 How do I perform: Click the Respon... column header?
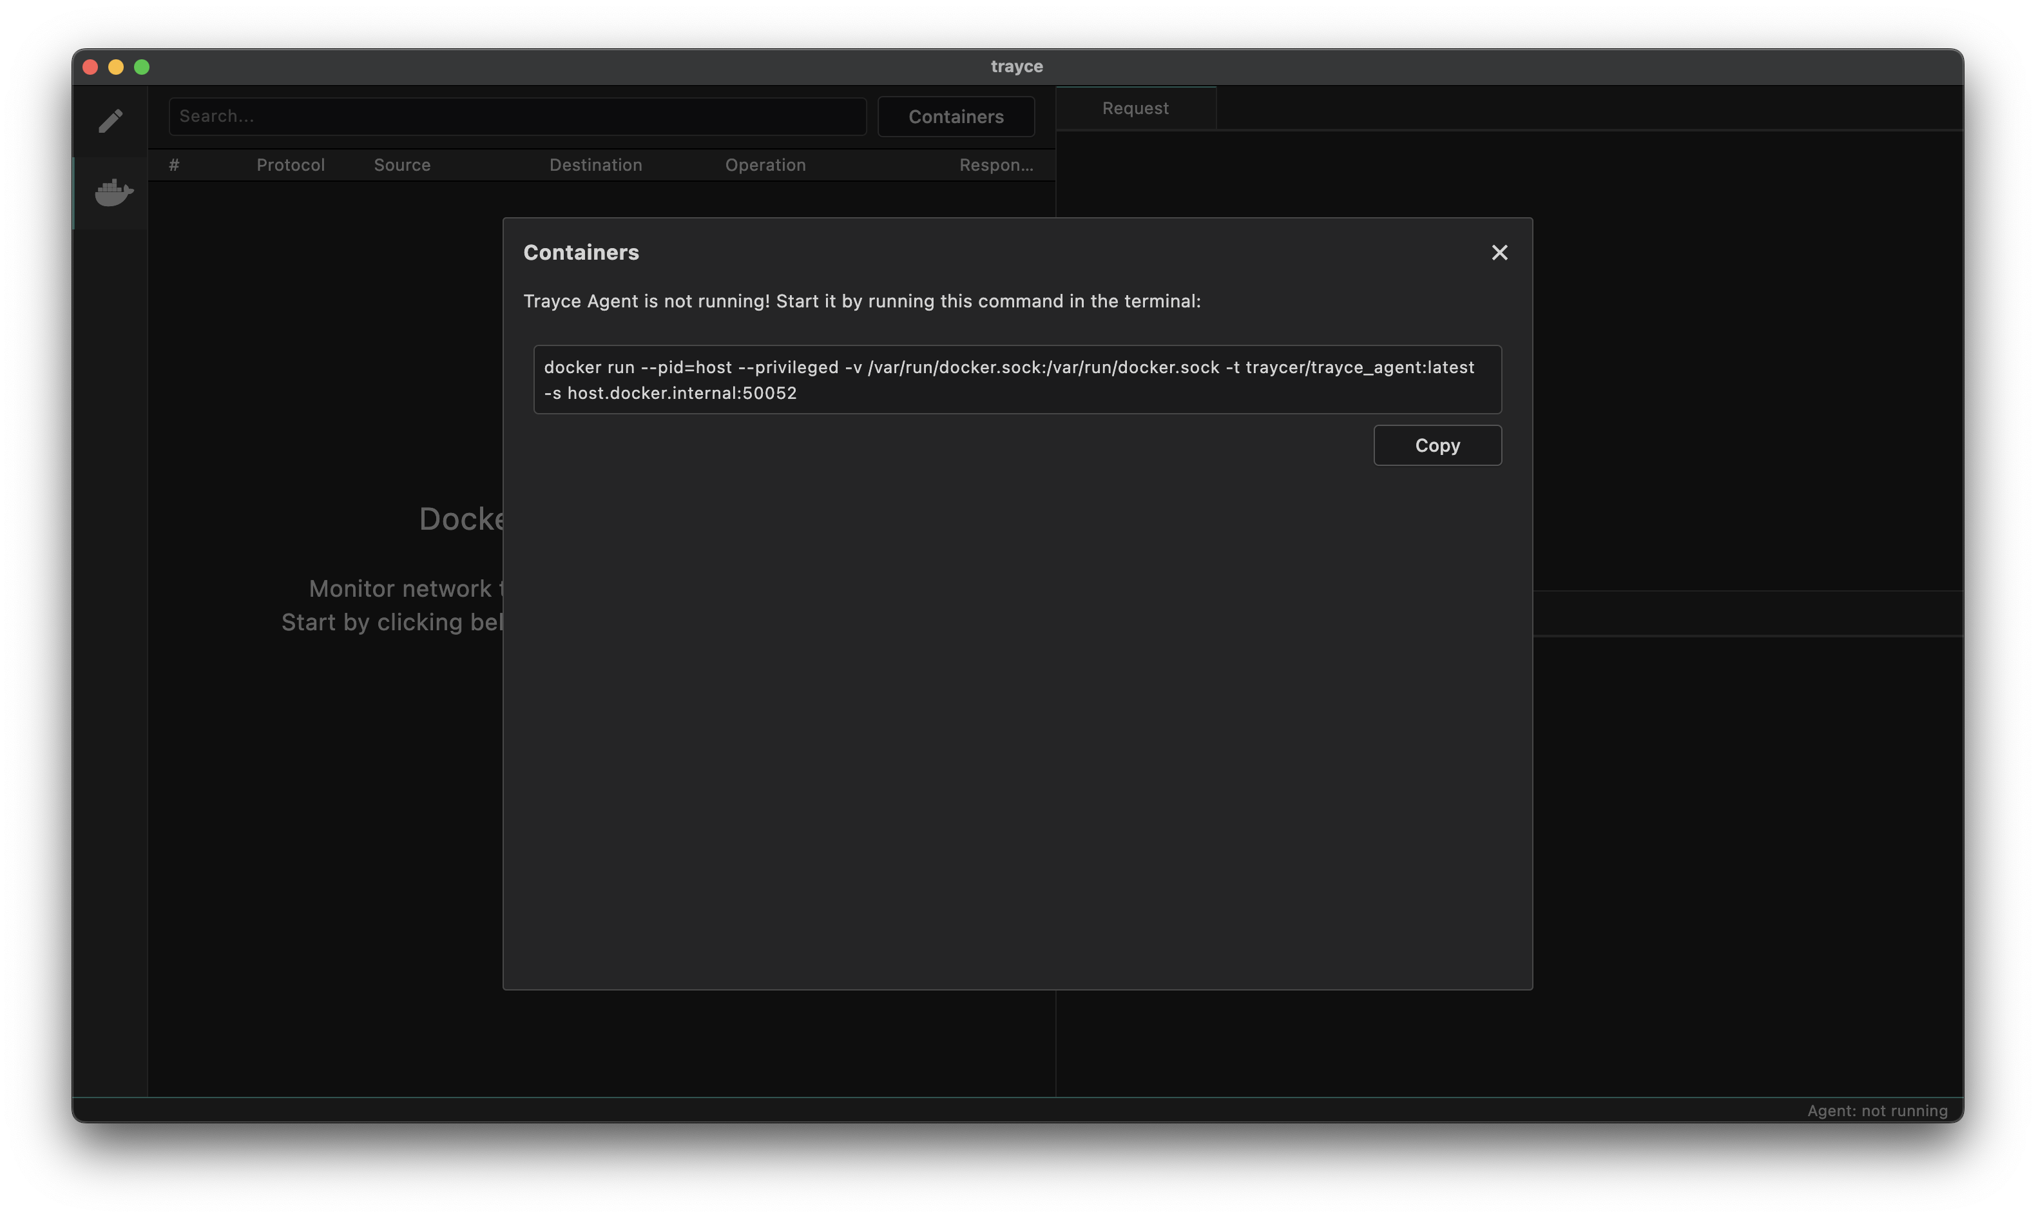[996, 165]
